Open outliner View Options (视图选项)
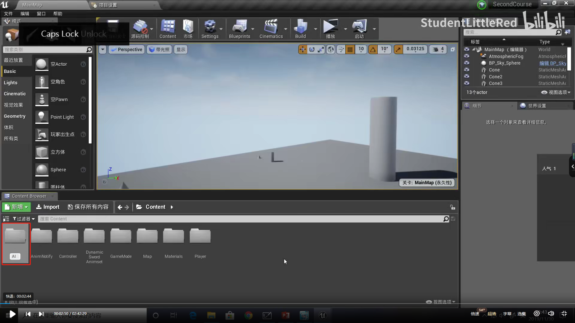The width and height of the screenshot is (575, 323). click(x=556, y=92)
